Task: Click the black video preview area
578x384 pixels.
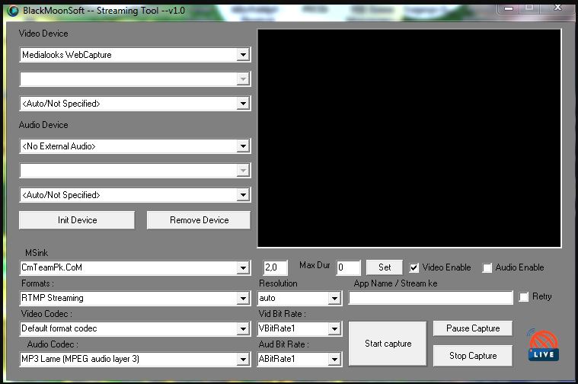Action: pyautogui.click(x=409, y=139)
